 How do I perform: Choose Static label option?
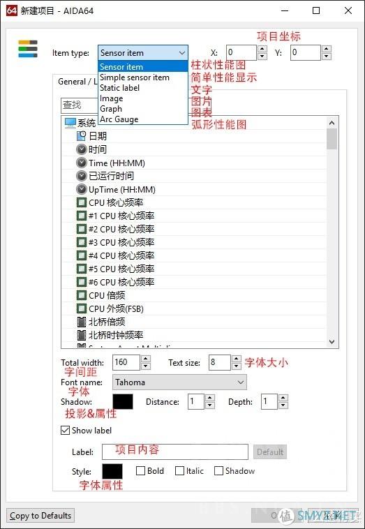[x=142, y=88]
